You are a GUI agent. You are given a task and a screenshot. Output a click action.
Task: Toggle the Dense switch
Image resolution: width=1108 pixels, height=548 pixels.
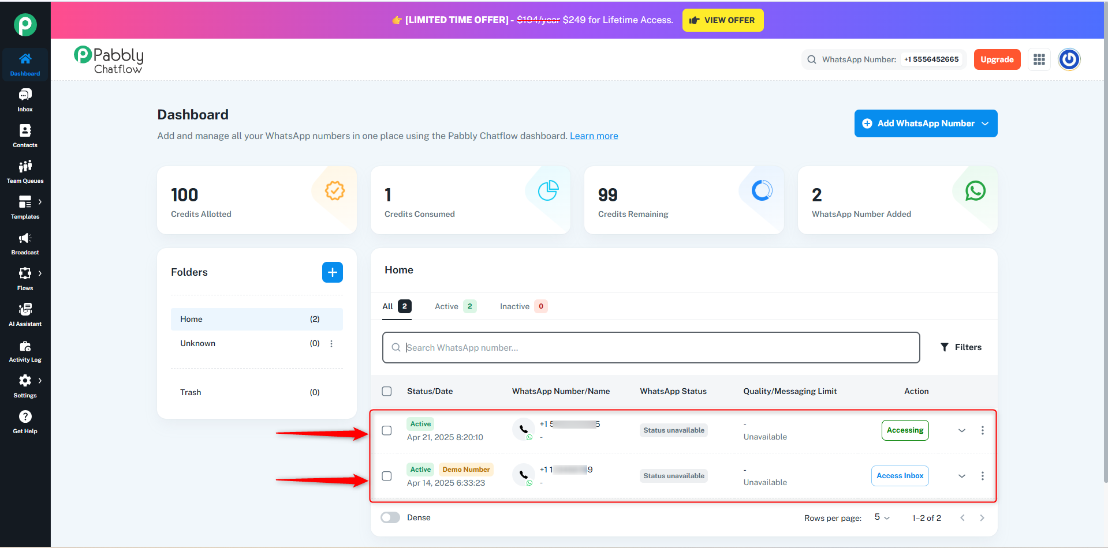point(390,517)
